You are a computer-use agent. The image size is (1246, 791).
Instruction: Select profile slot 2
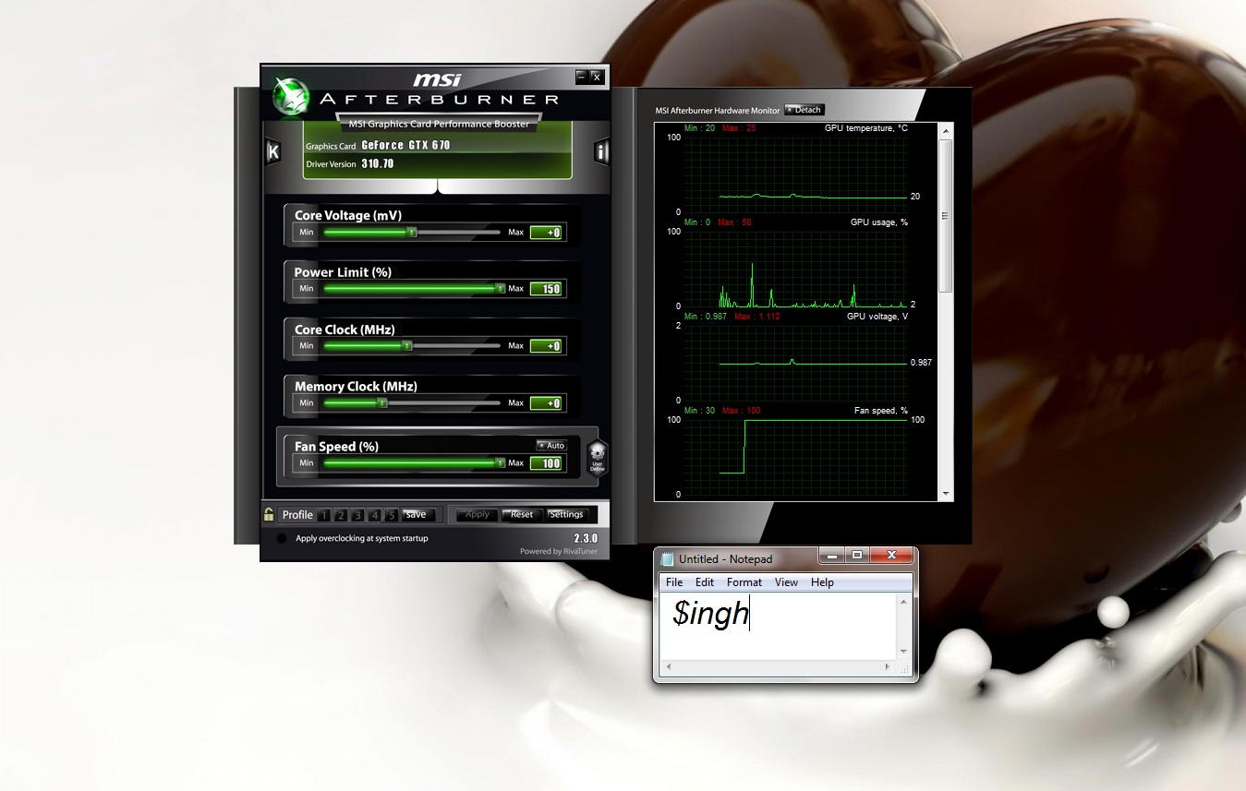(x=341, y=515)
